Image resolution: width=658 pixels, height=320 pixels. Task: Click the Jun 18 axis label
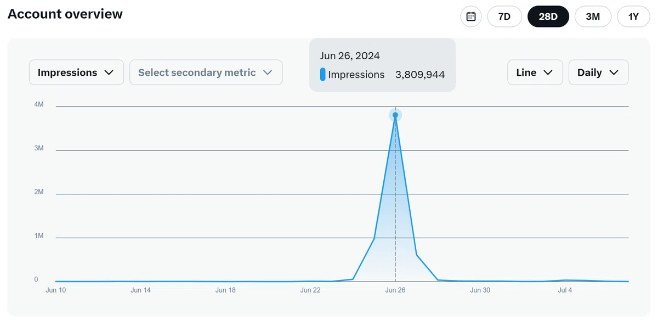pos(225,290)
